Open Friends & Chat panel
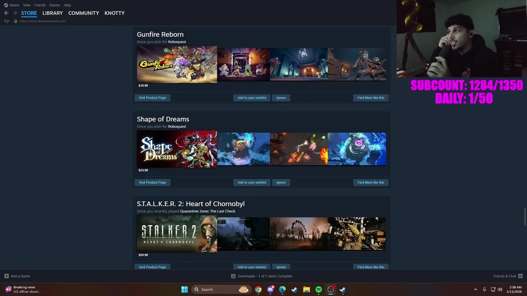Image resolution: width=527 pixels, height=296 pixels. 508,276
